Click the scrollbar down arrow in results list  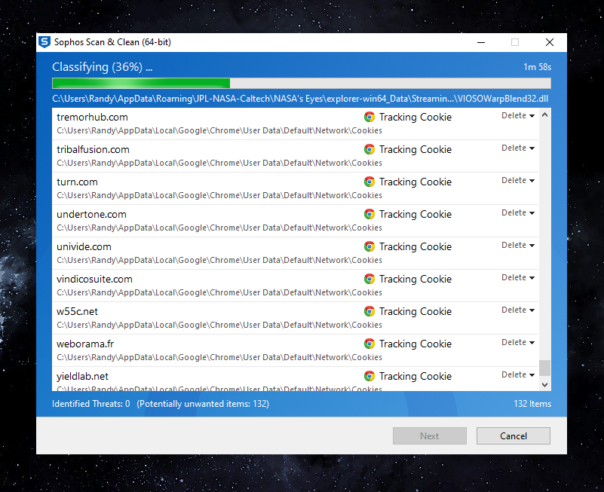(x=544, y=384)
